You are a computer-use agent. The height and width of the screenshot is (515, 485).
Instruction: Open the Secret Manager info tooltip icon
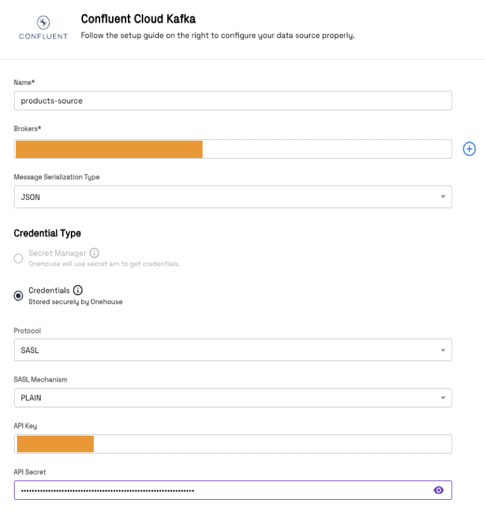(x=95, y=253)
